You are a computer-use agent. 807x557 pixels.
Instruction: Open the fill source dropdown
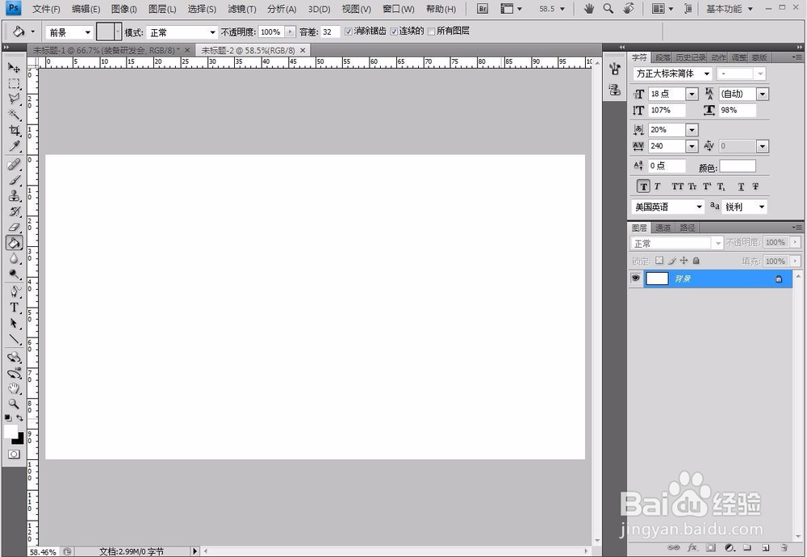coord(69,32)
